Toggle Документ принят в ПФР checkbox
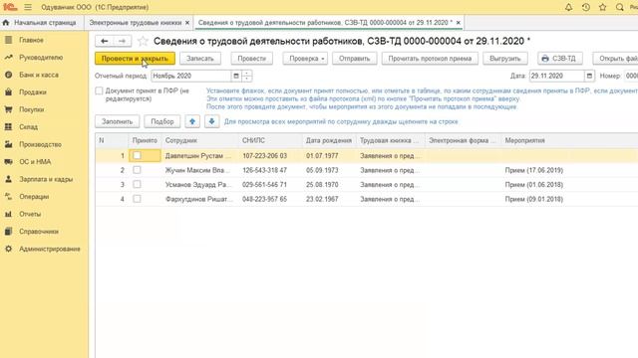Screen dimensions: 638x358 coord(99,90)
